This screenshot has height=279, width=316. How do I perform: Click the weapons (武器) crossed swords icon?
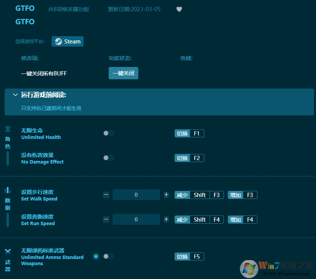click(8, 252)
